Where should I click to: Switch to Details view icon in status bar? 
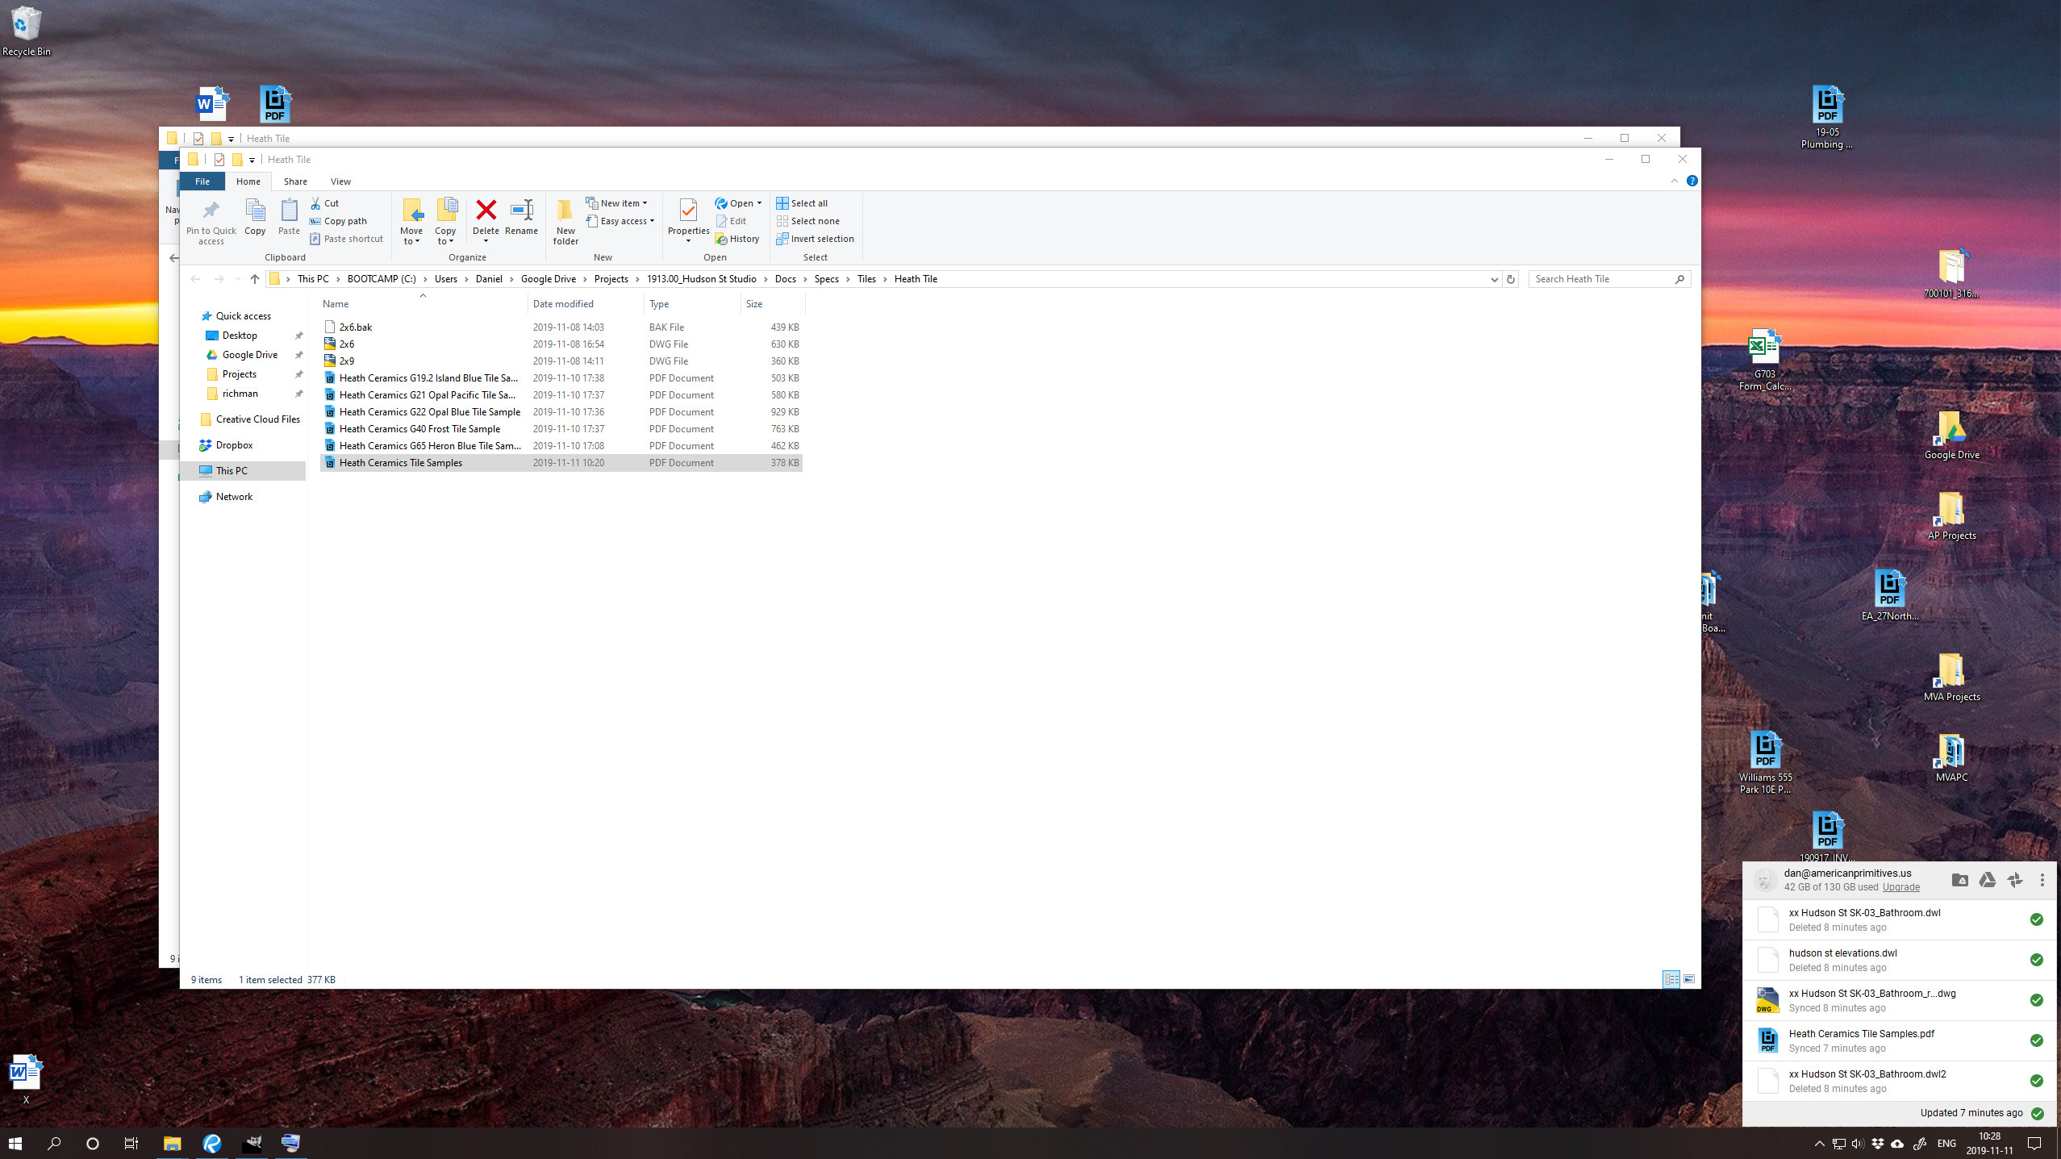(x=1671, y=979)
